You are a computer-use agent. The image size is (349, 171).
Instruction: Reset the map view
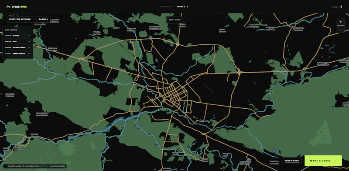pyautogui.click(x=174, y=20)
